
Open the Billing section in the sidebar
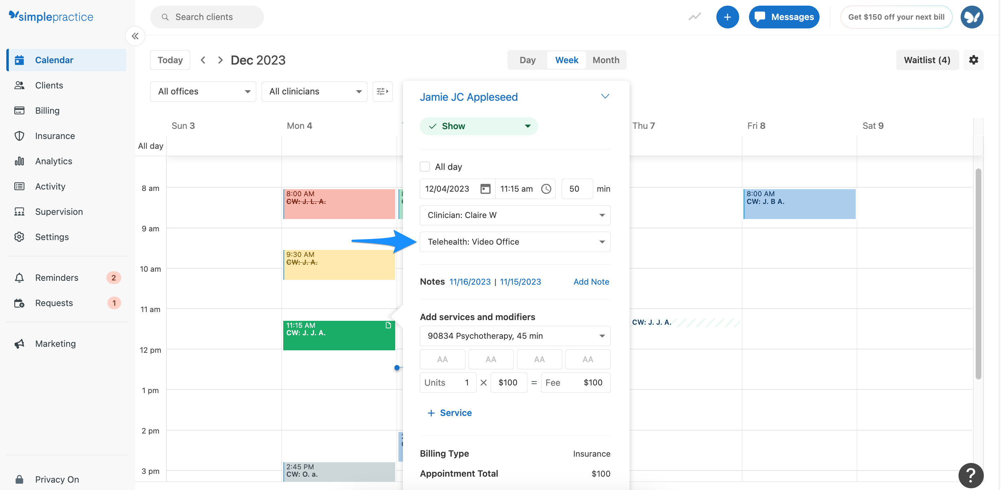coord(47,110)
